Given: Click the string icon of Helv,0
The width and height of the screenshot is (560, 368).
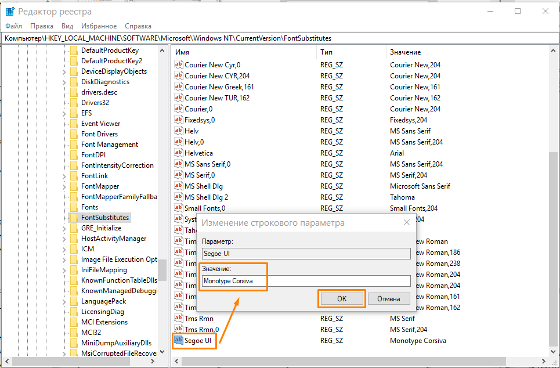Looking at the screenshot, I should coord(179,142).
